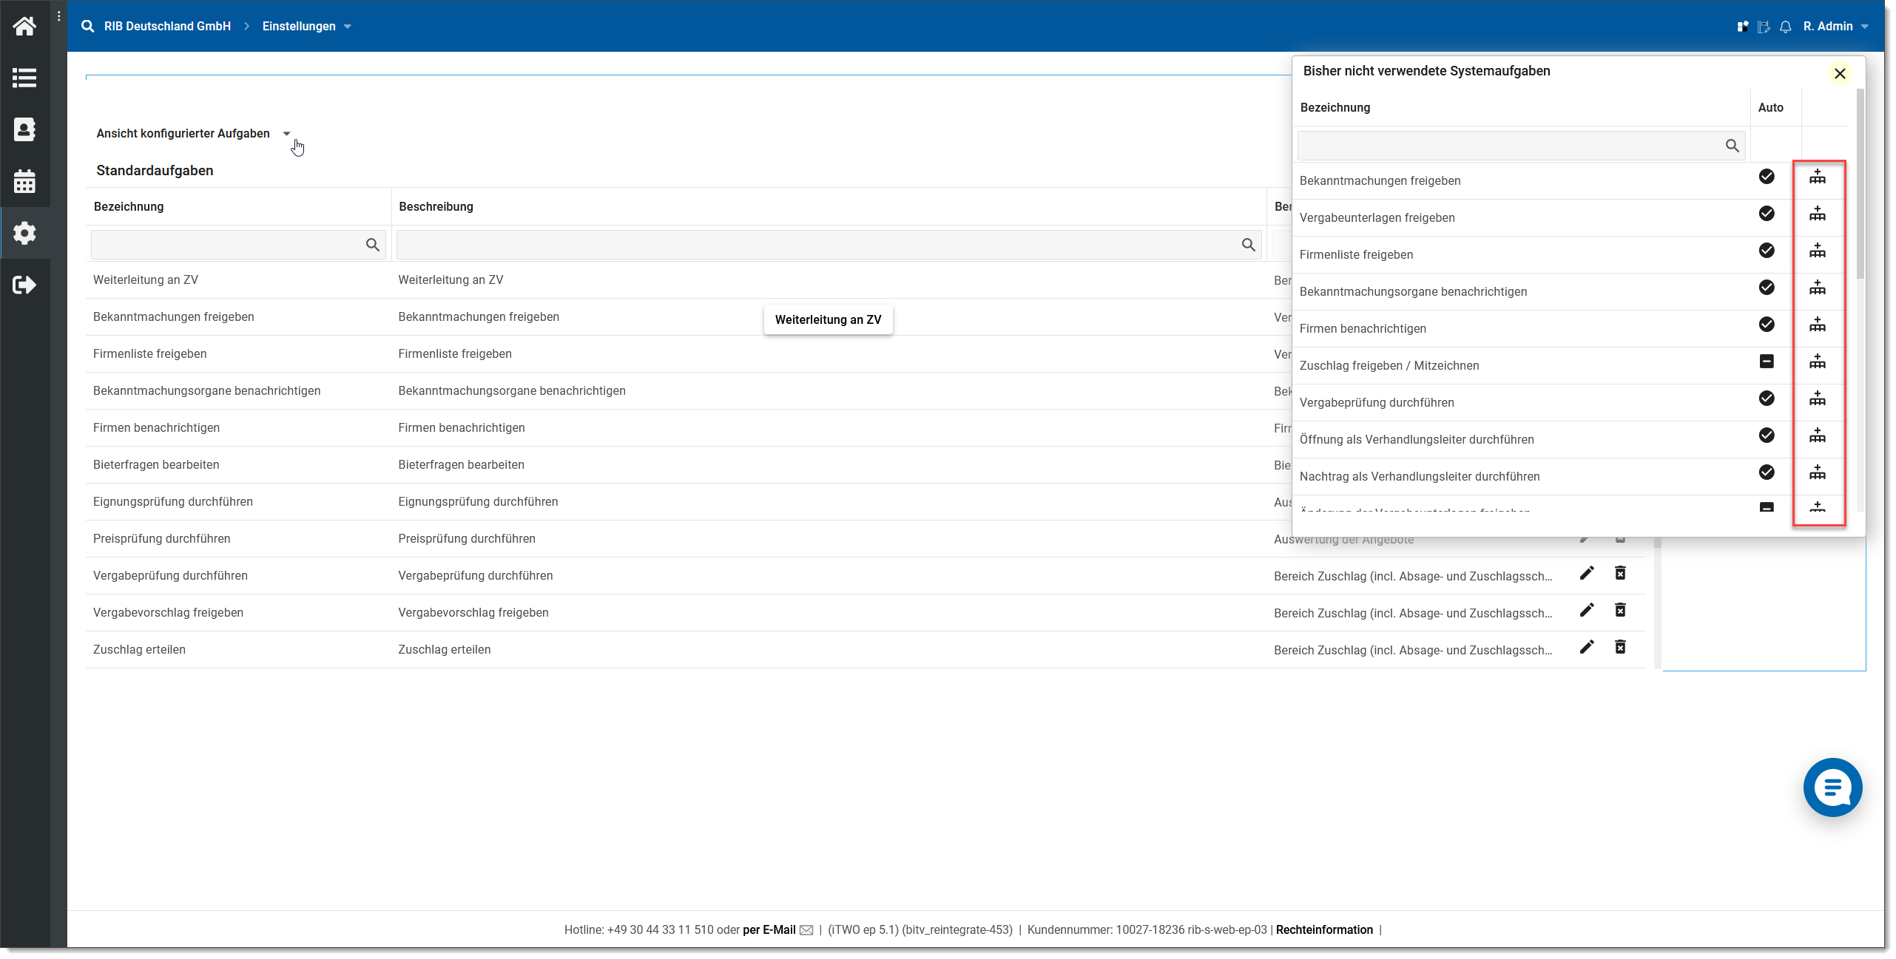Open the chat support bubble
Viewport: 1896px width, 959px height.
[x=1832, y=787]
